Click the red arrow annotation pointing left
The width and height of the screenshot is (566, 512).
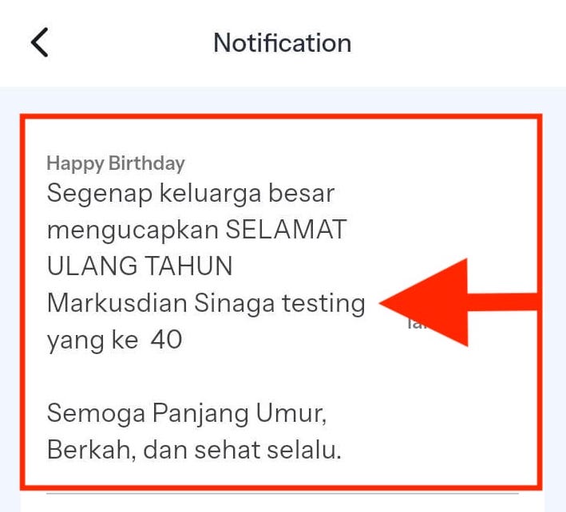pyautogui.click(x=459, y=302)
